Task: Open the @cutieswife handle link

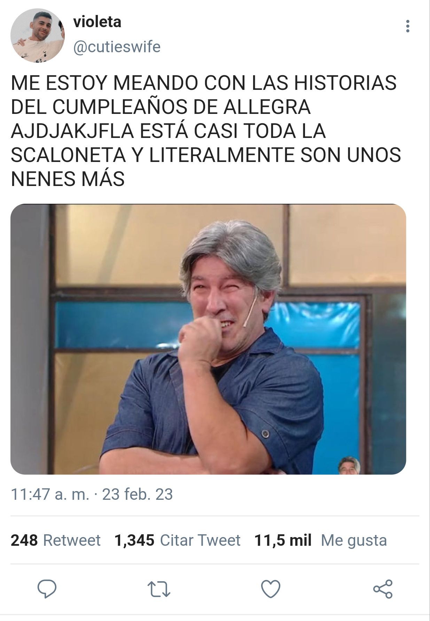Action: 117,47
